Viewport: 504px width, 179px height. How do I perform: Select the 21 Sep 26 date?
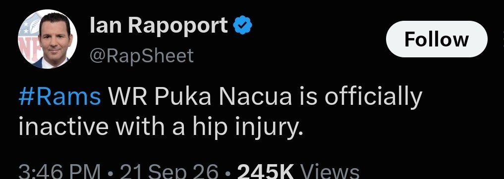pos(169,172)
